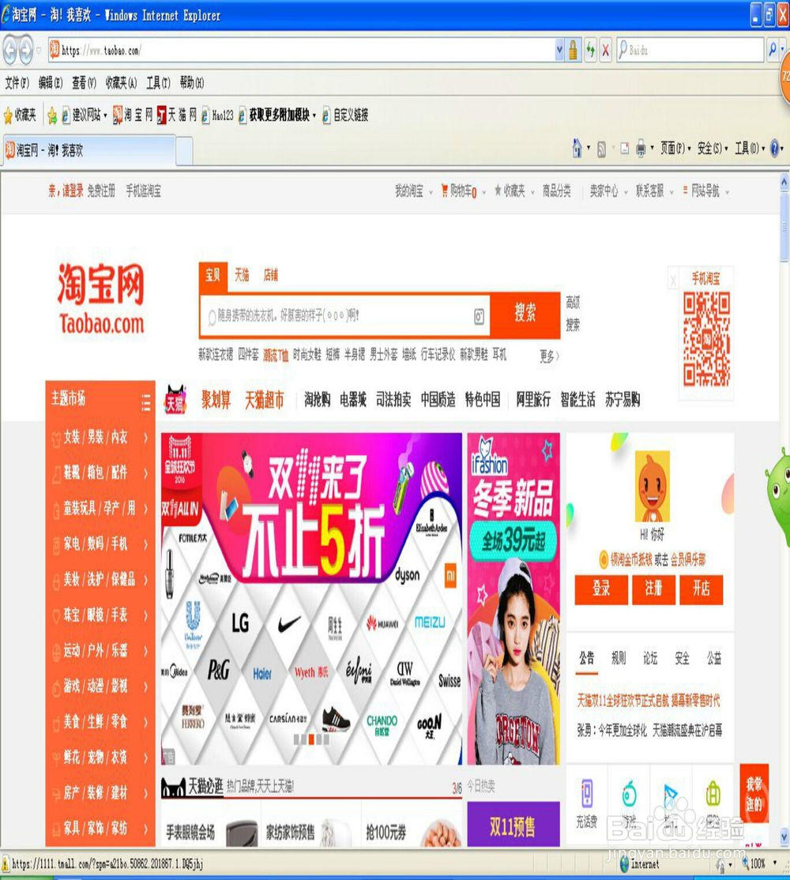Open the 帮助(H) menu
The image size is (790, 880).
point(192,83)
